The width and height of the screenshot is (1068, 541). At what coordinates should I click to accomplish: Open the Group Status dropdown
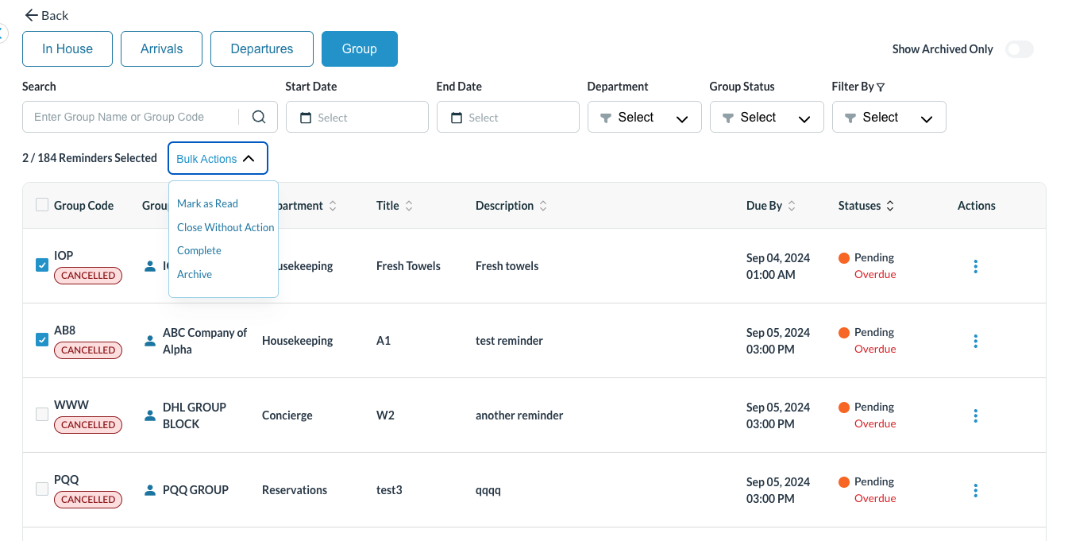click(766, 117)
